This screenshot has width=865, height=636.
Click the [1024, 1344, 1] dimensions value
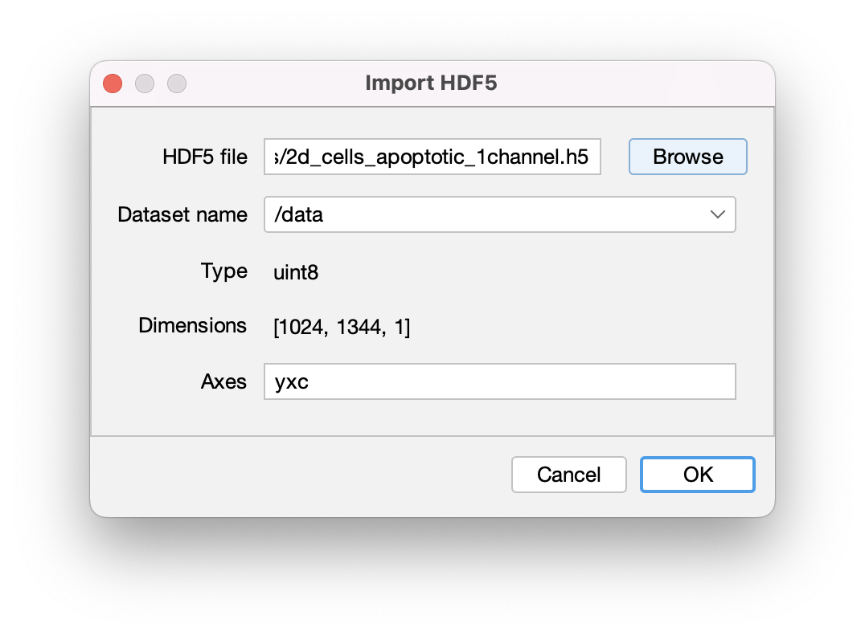pos(342,328)
